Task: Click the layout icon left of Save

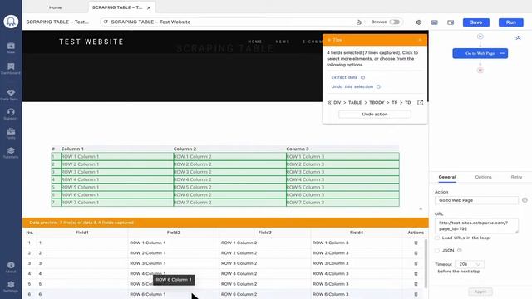Action: click(451, 22)
